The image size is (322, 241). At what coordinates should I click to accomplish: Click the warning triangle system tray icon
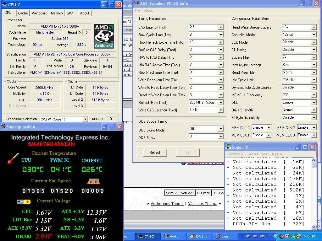298,236
